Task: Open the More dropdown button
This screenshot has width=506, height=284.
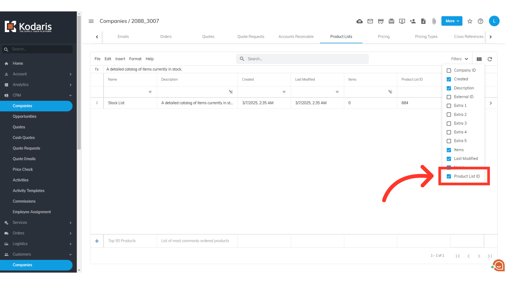Action: pyautogui.click(x=452, y=21)
